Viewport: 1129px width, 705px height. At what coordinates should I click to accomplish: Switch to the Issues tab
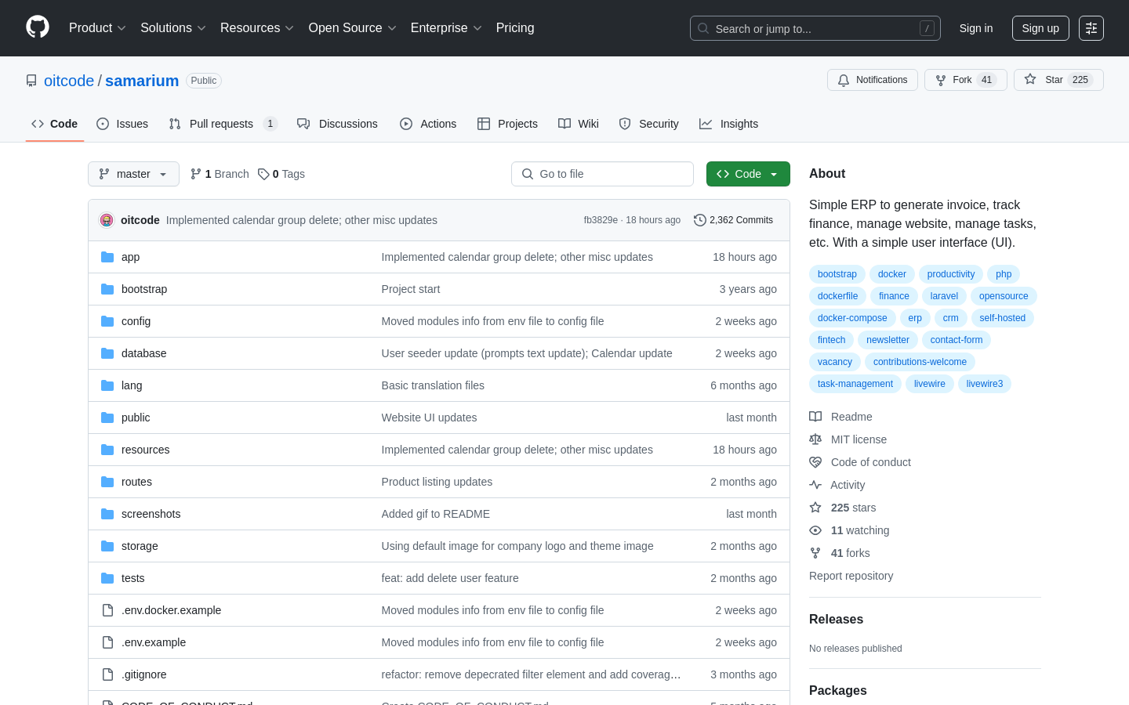coord(122,124)
